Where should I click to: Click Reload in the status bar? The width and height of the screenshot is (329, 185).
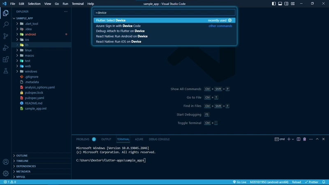(x=297, y=182)
